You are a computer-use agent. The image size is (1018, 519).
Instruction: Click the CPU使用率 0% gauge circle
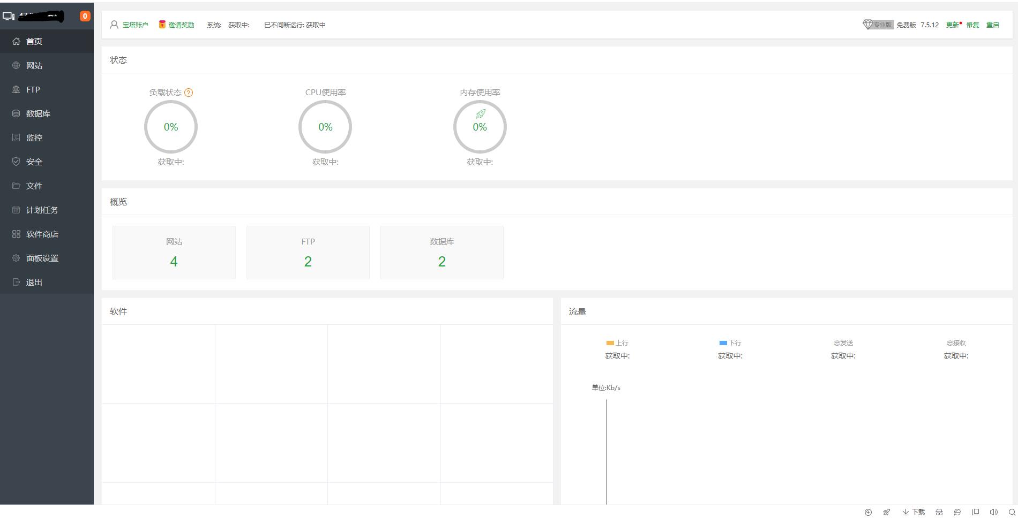[325, 127]
